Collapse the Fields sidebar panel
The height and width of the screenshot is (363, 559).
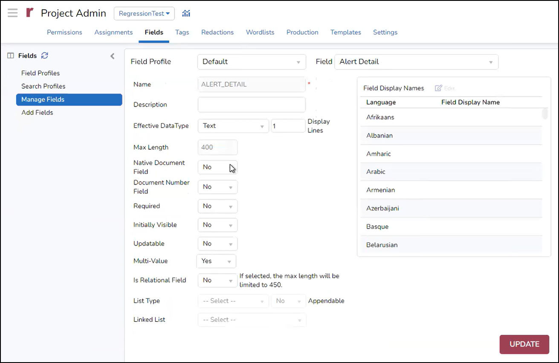[x=113, y=56]
